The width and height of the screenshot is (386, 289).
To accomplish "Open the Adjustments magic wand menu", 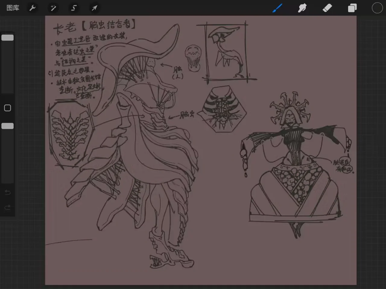I will click(53, 8).
